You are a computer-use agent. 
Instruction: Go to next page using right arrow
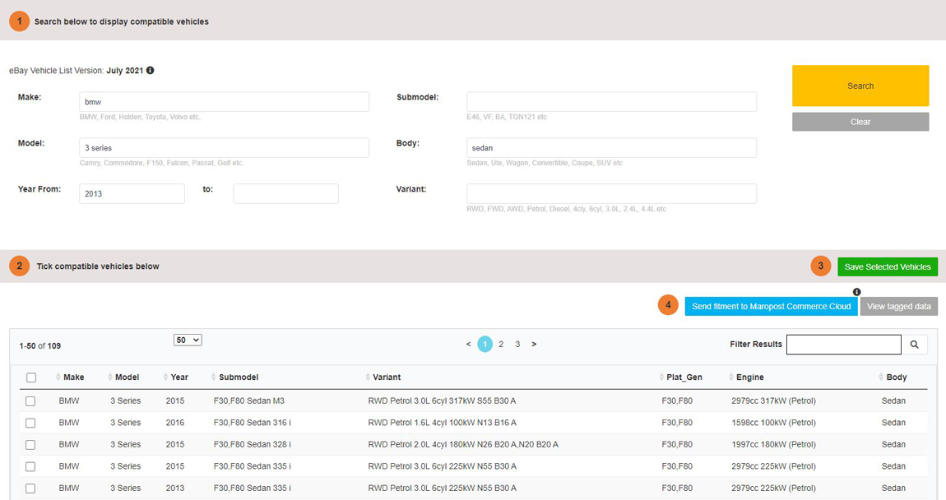click(534, 345)
